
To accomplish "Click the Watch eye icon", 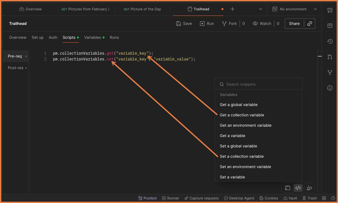I will 255,24.
